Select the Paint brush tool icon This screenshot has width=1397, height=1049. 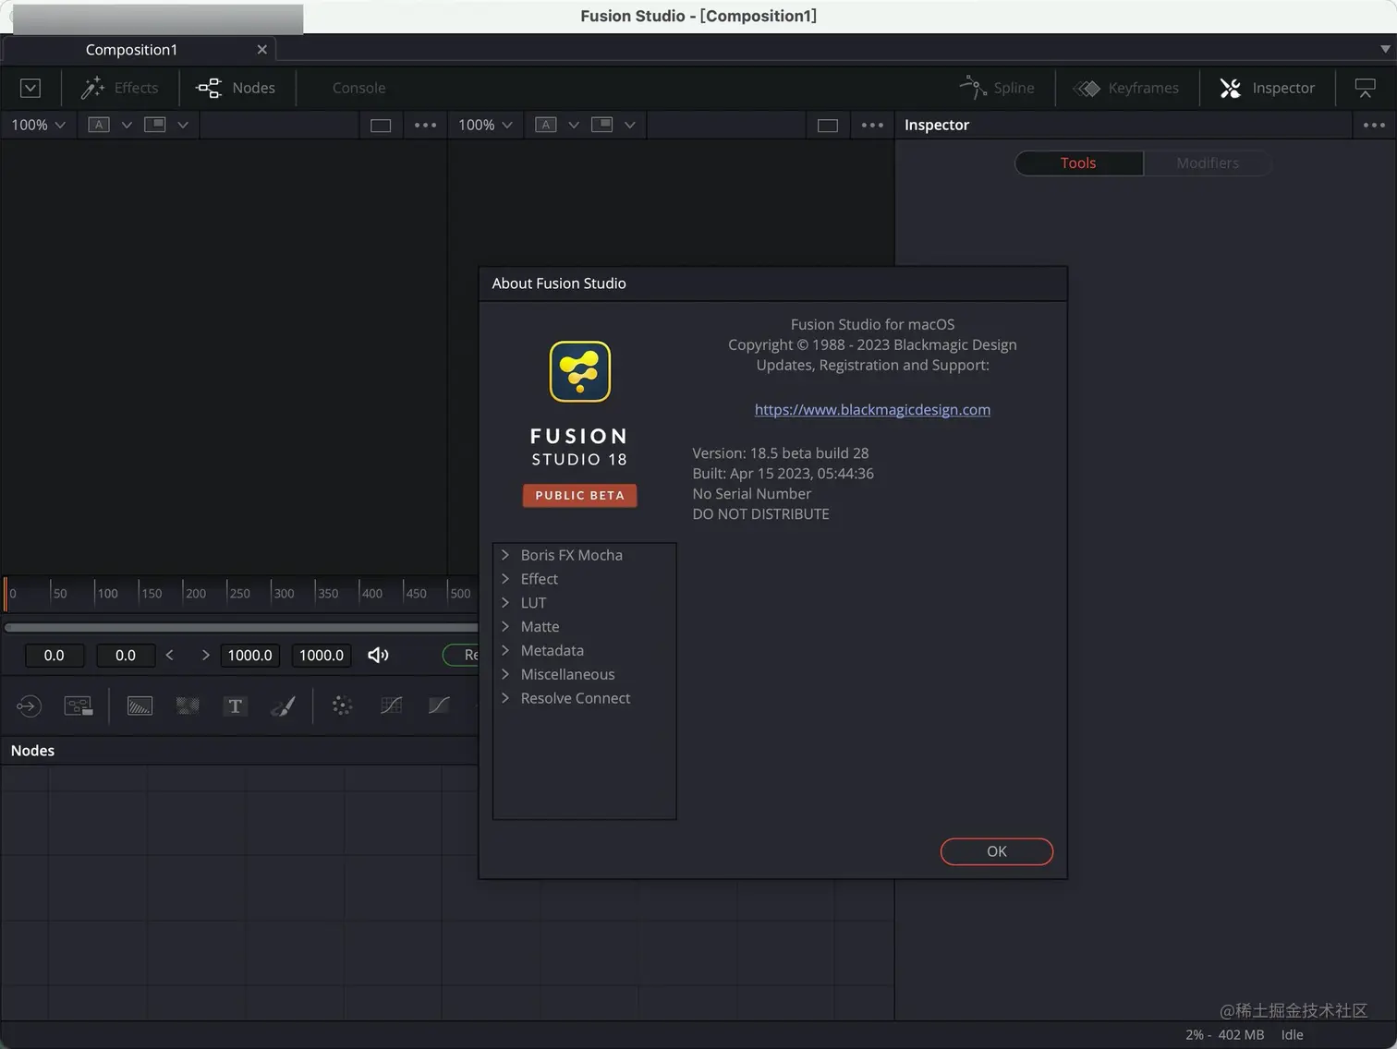point(283,706)
